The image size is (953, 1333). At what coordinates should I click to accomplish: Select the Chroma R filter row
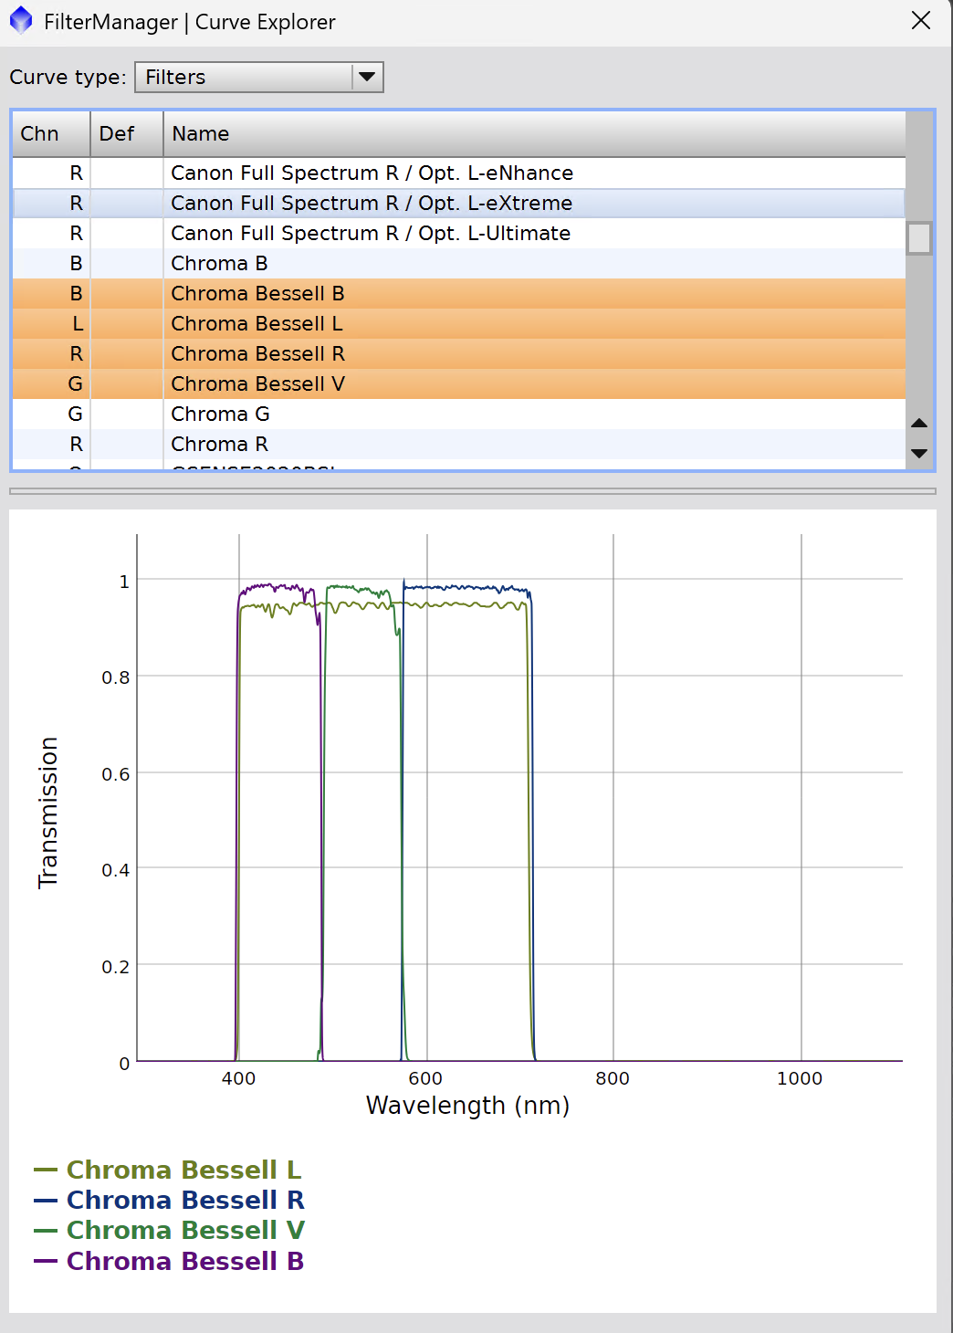pyautogui.click(x=459, y=444)
